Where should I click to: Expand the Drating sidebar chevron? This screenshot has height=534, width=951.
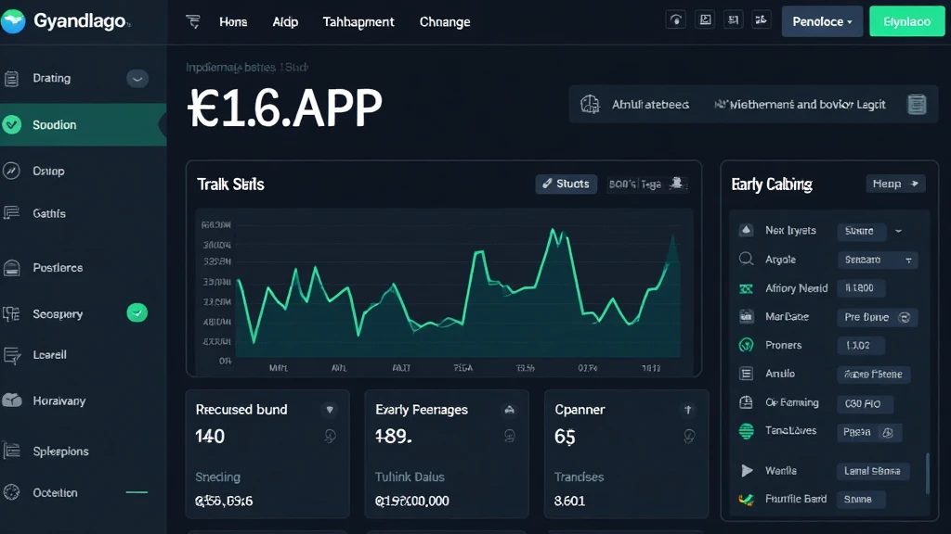pyautogui.click(x=137, y=79)
